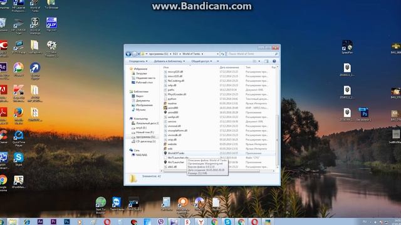Image resolution: width=401 pixels, height=225 pixels.
Task: Open the QuickTime Player desktop icon
Action: click(19, 139)
